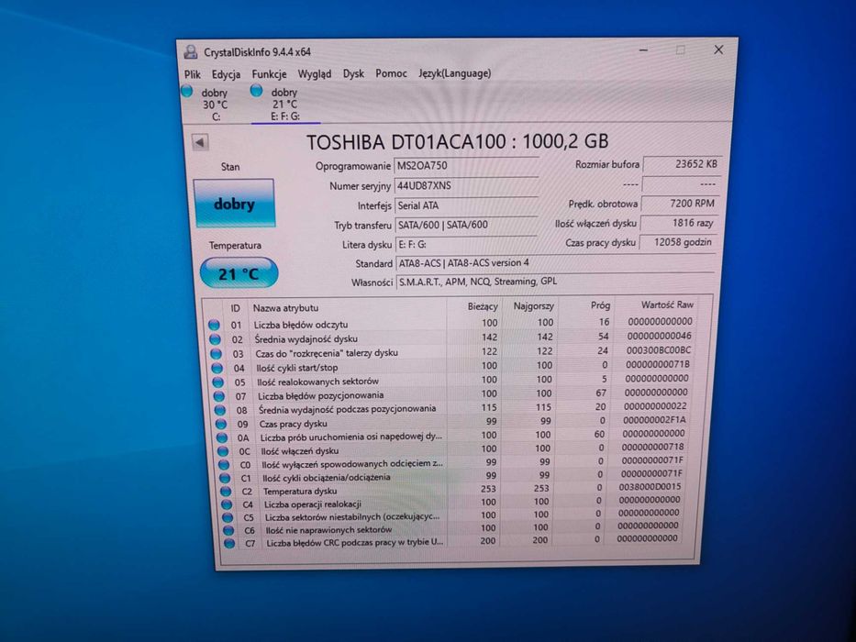Click the power-on count 1816 razy
Viewport: 856px width, 642px height.
click(680, 223)
